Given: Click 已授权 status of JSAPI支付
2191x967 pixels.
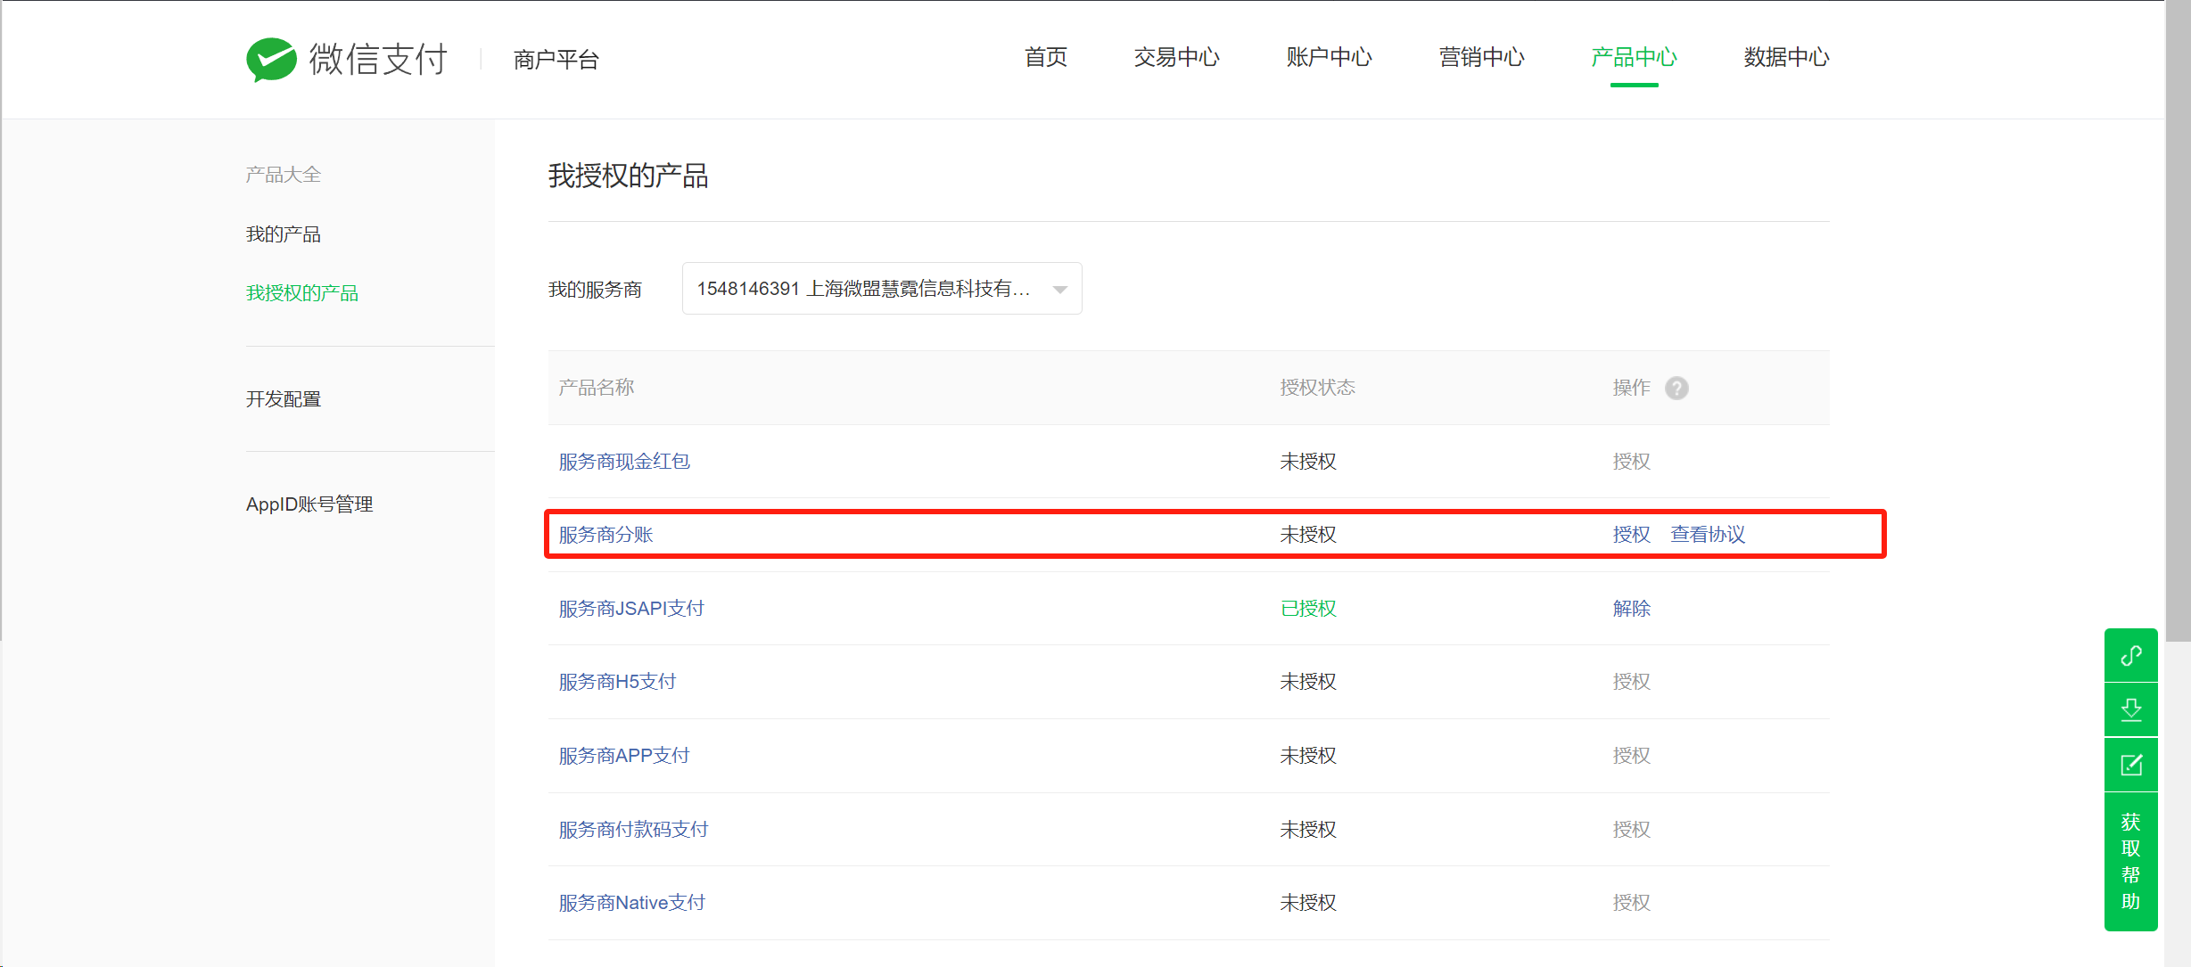Looking at the screenshot, I should pyautogui.click(x=1308, y=609).
